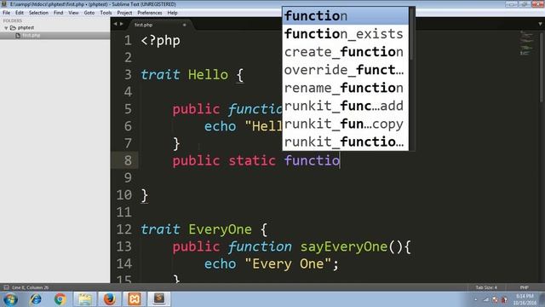Toggle side bar panel switcher icon
The height and width of the screenshot is (307, 545).
6,287
